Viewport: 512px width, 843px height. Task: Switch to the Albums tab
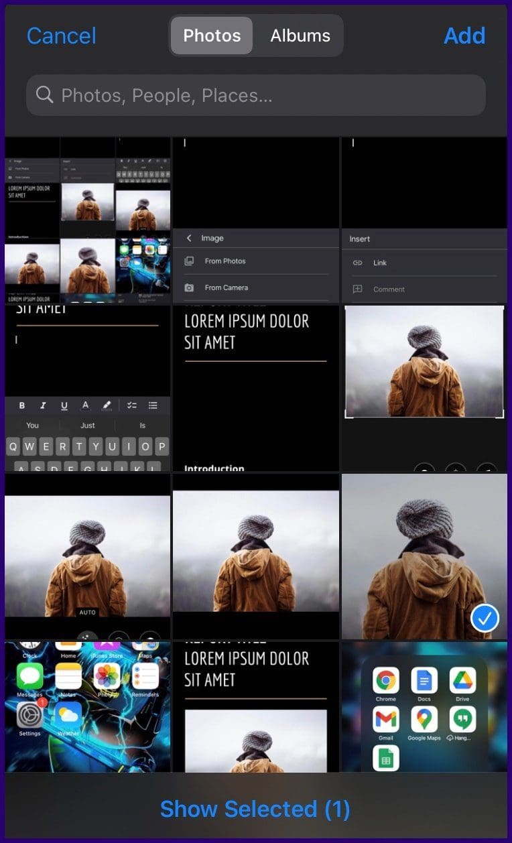coord(300,36)
